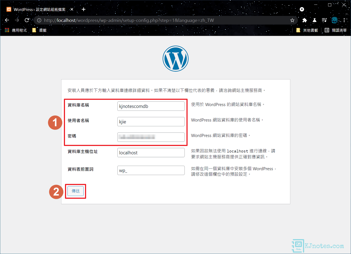Open a new tab with plus button
This screenshot has width=351, height=254.
(x=84, y=9)
